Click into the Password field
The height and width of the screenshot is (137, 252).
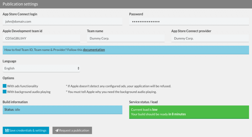pyautogui.click(x=189, y=21)
